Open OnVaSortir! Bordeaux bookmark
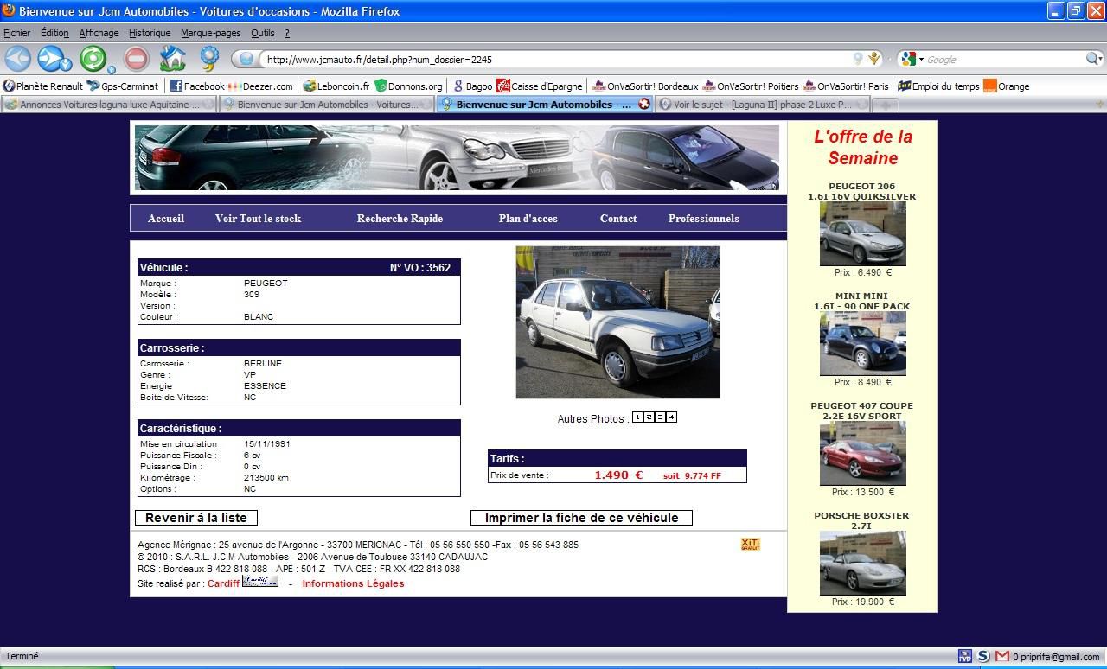This screenshot has width=1107, height=669. tap(645, 86)
